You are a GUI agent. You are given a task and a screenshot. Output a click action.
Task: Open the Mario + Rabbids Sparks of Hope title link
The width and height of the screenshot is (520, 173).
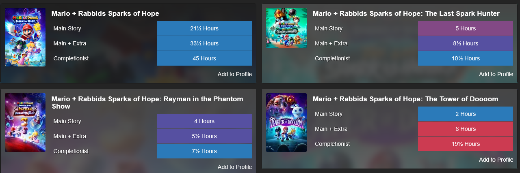[105, 14]
